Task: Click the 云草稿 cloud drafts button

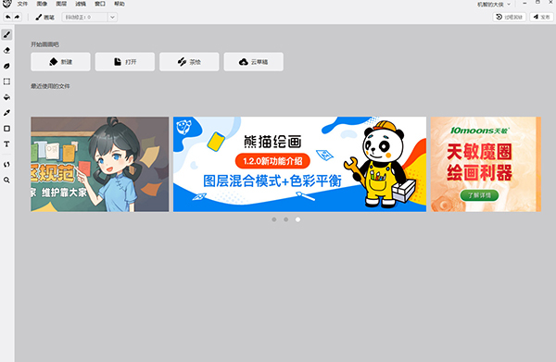Action: pos(254,62)
